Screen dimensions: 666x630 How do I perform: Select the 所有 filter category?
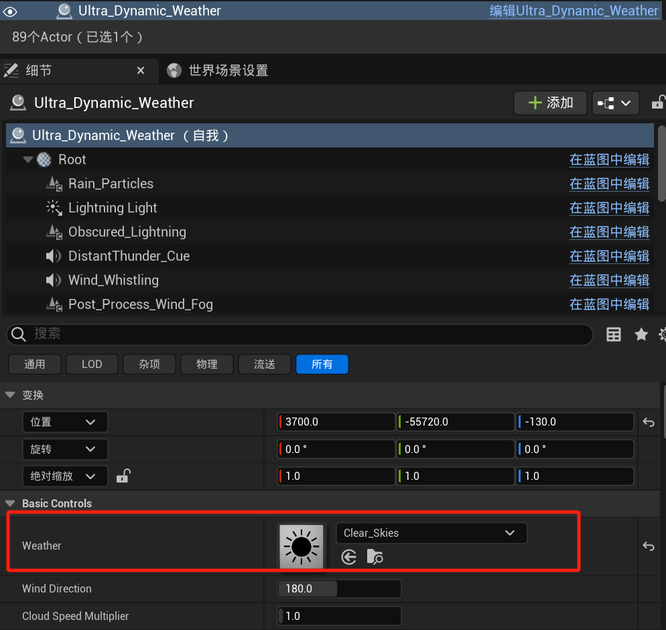coord(322,365)
